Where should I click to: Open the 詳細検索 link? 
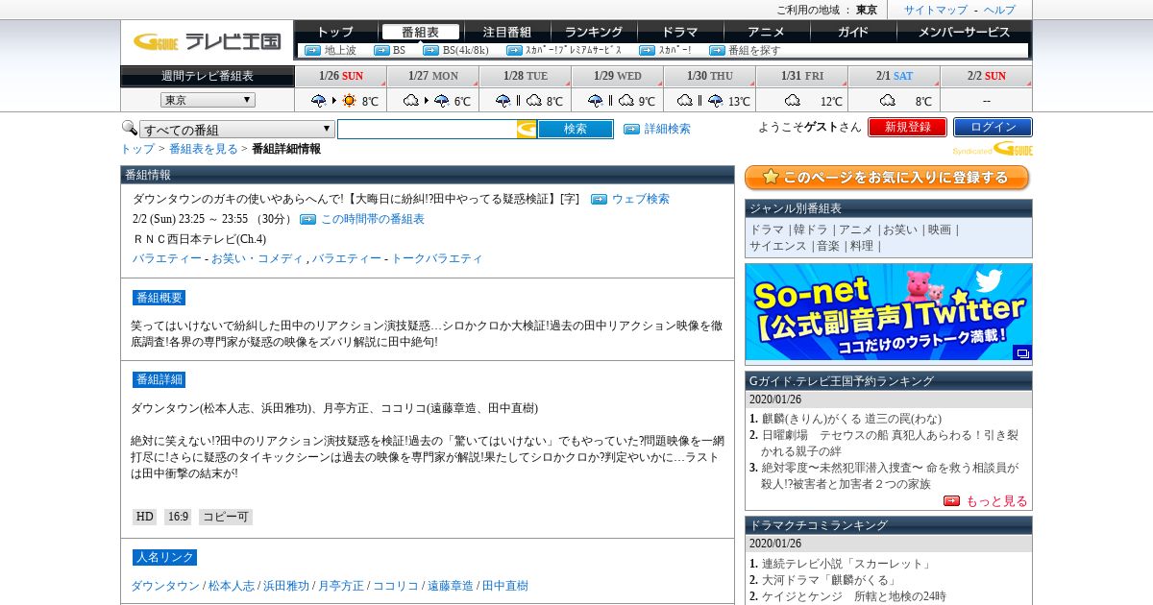pos(667,129)
